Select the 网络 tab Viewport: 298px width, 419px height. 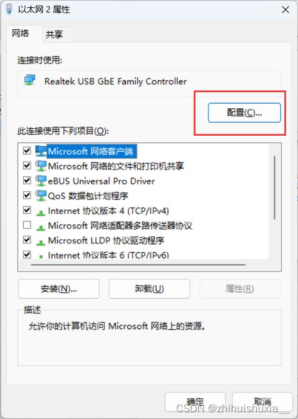[x=20, y=33]
